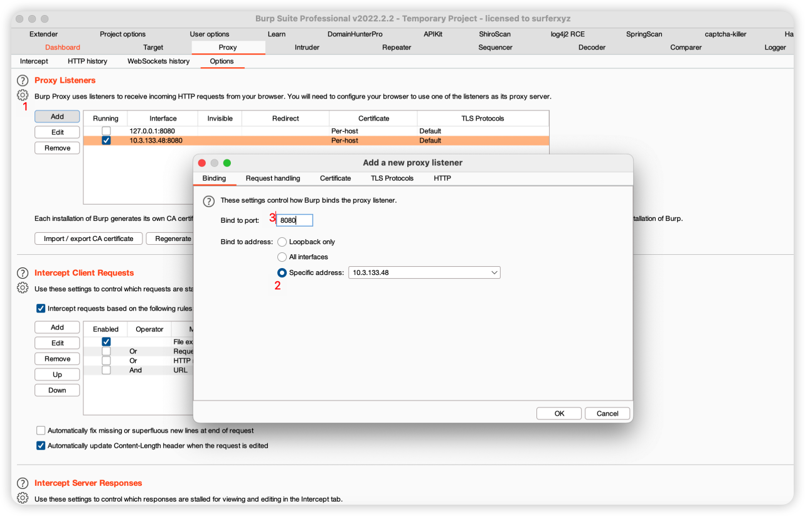Open the Proxy Listeners gear options

[x=23, y=95]
